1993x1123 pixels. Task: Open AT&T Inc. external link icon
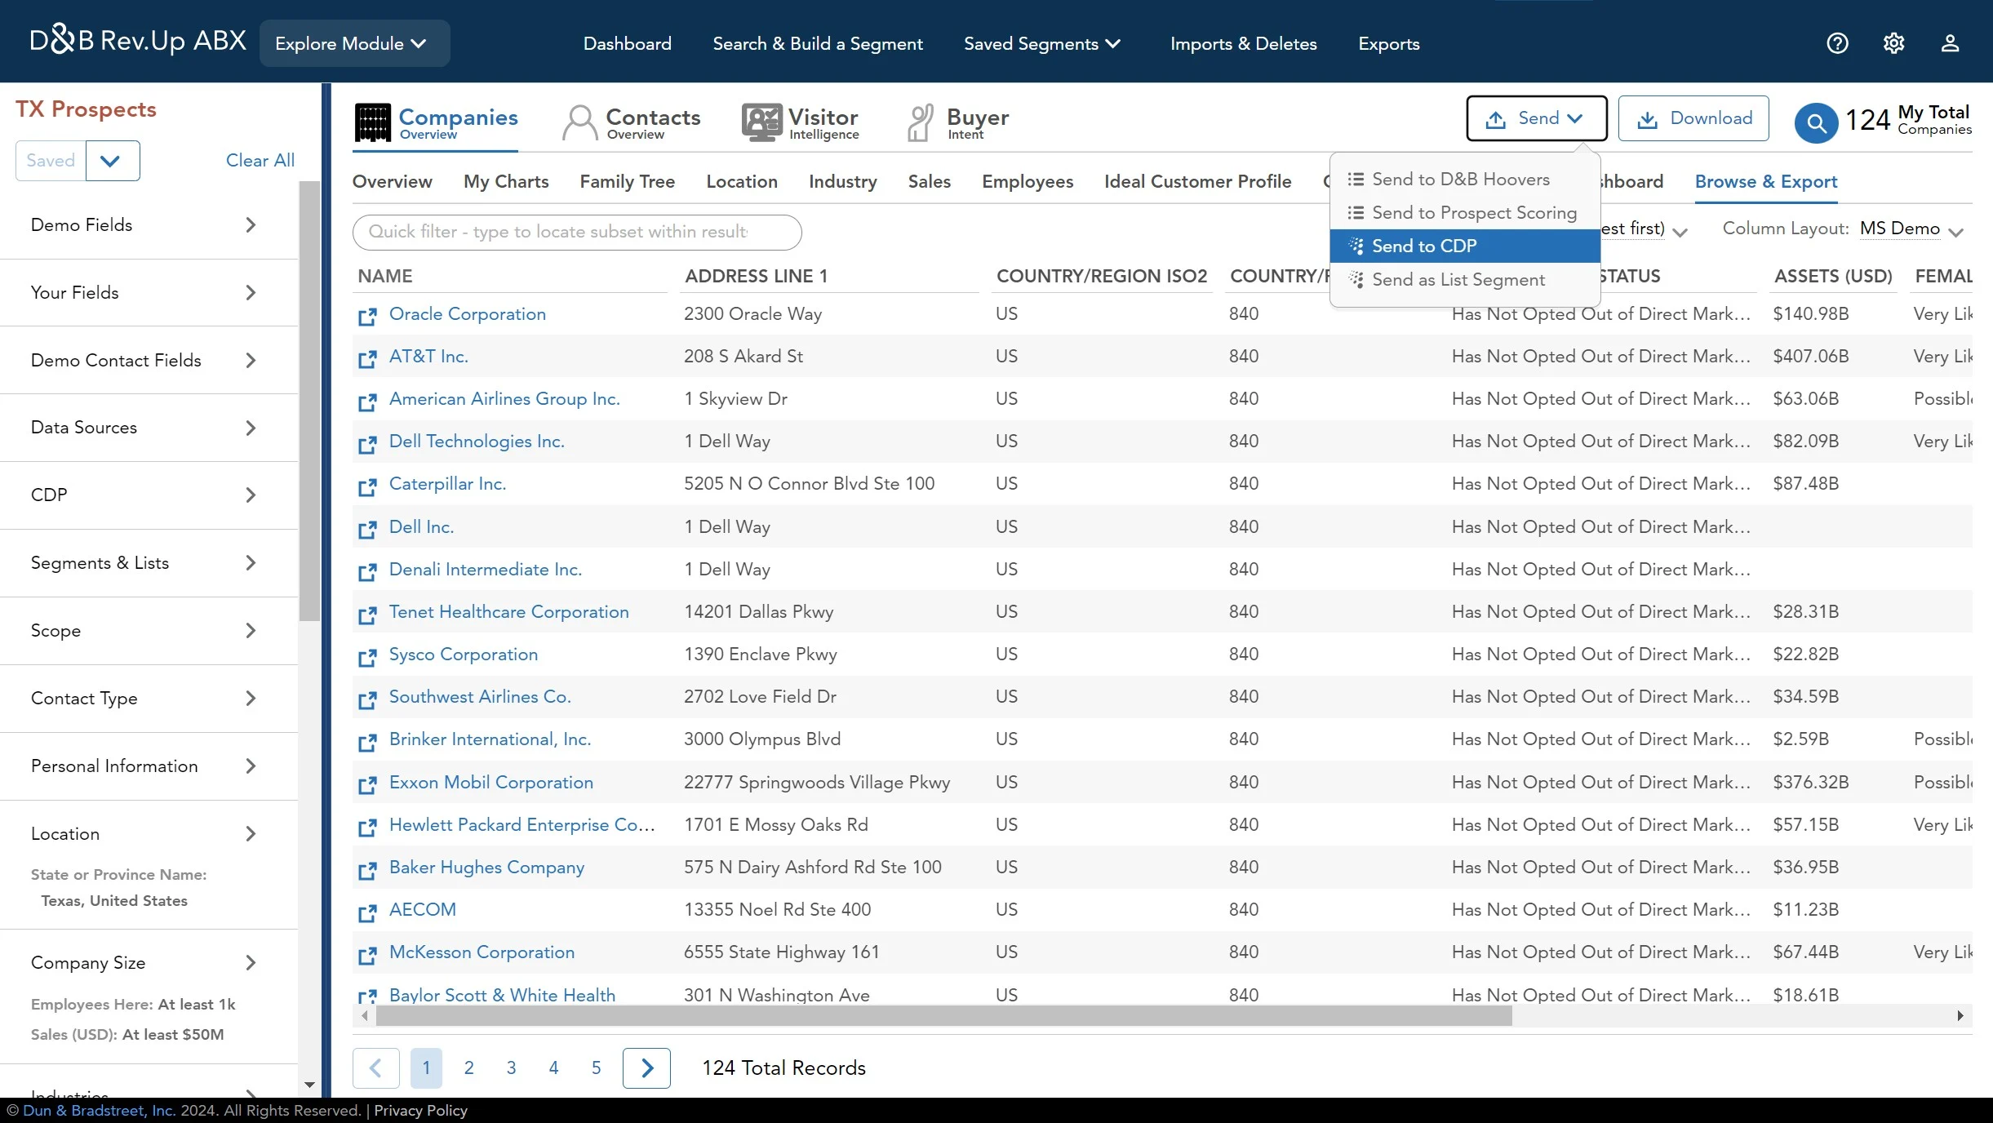coord(367,358)
